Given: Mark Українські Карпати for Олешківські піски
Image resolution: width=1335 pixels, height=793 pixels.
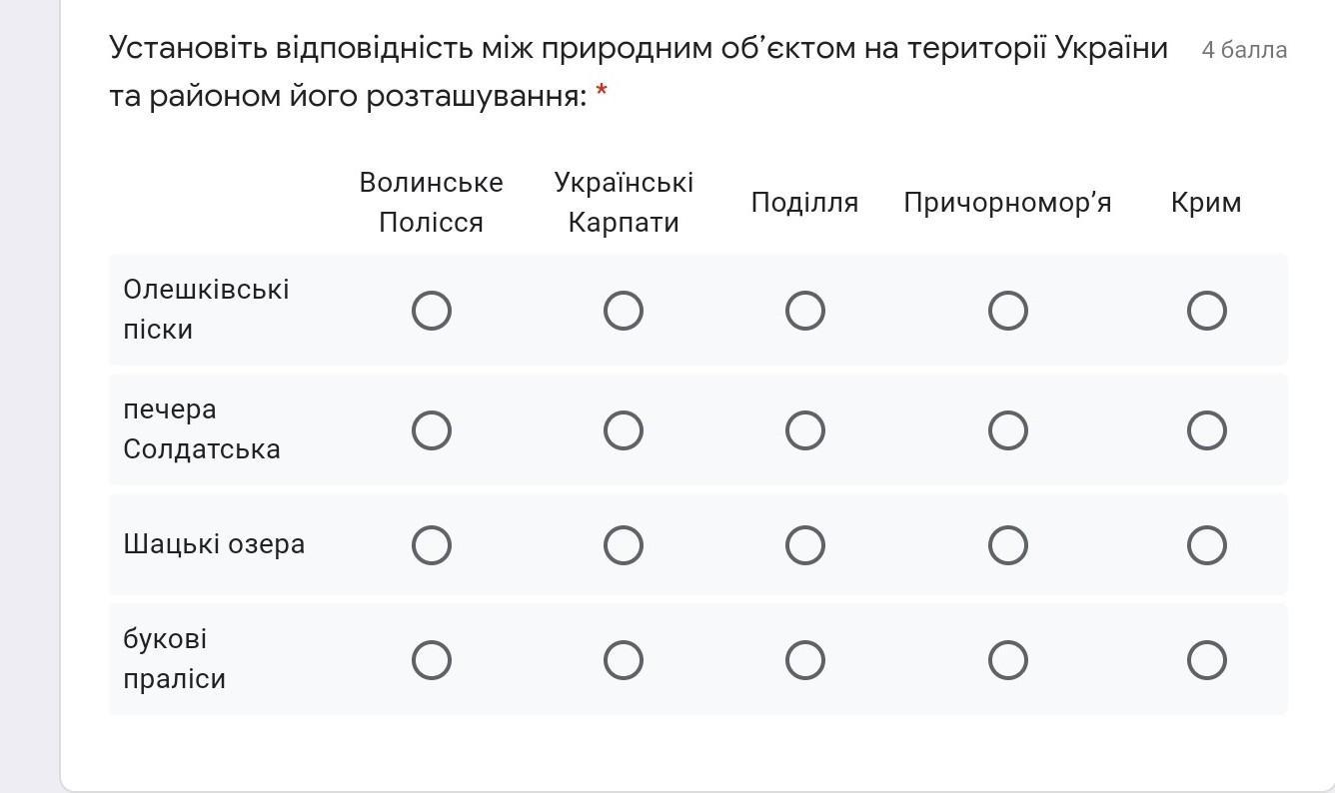Looking at the screenshot, I should [x=624, y=311].
